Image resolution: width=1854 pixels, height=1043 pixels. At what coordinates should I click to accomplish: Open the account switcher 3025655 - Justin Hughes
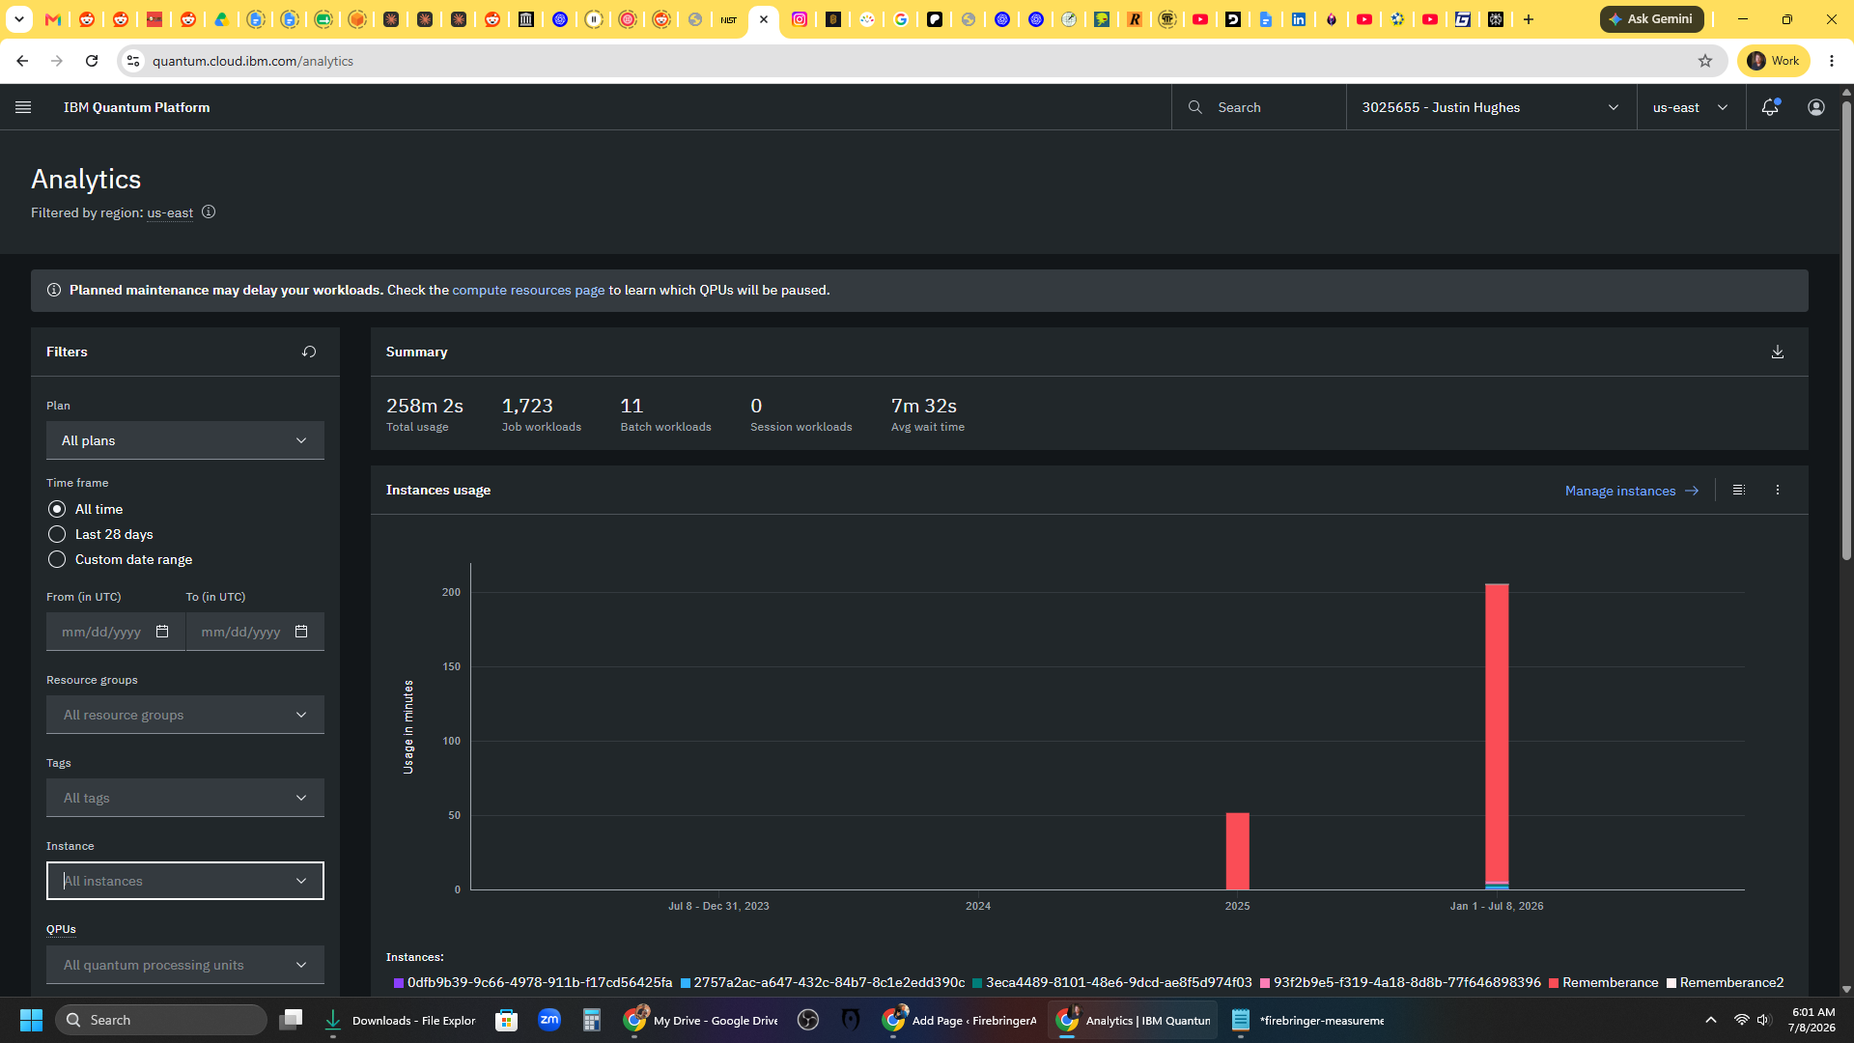1491,107
